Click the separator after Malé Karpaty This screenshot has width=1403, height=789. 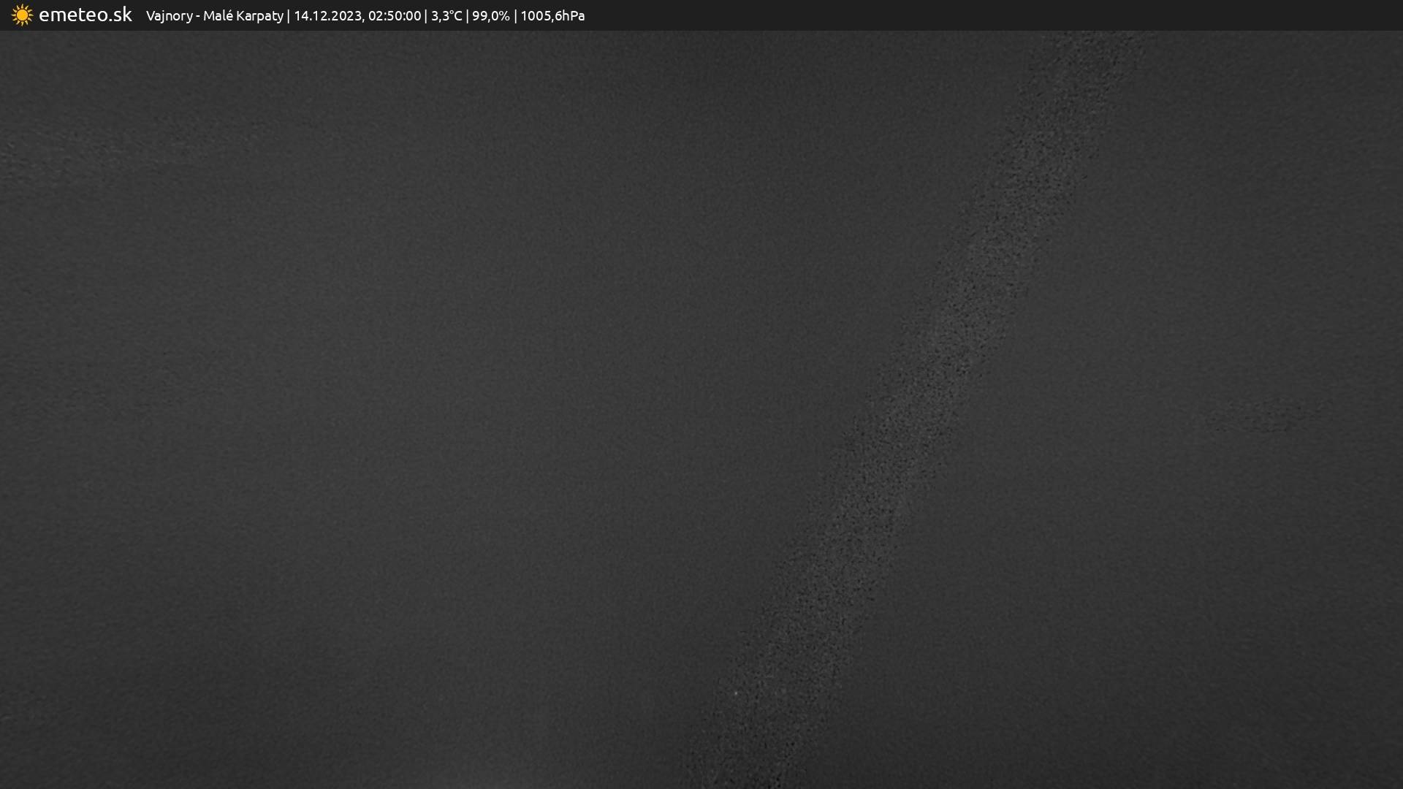click(x=289, y=16)
